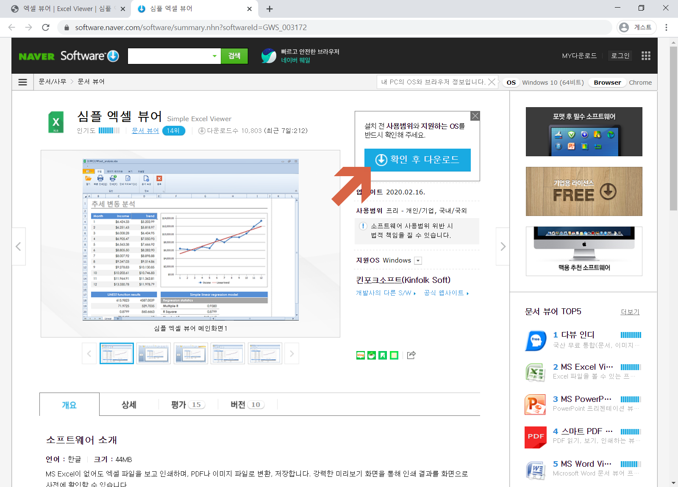Open 1 다뷰 인디 list entry

coord(574,335)
